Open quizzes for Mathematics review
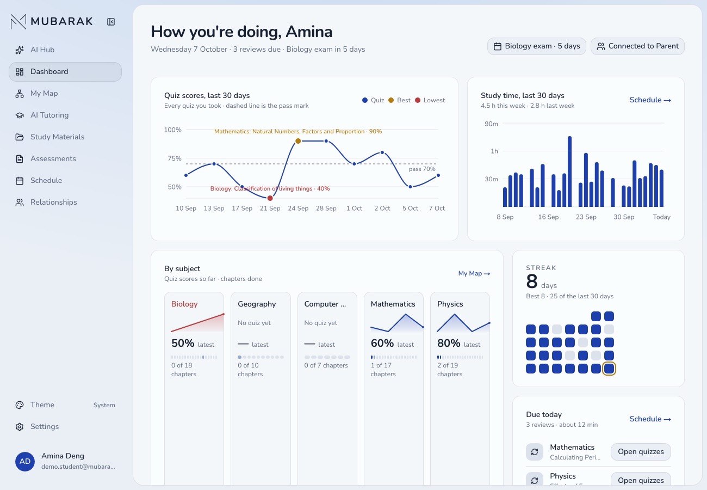This screenshot has width=707, height=490. pos(641,452)
